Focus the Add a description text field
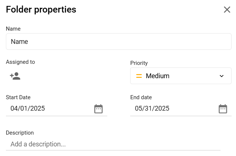 [113, 144]
